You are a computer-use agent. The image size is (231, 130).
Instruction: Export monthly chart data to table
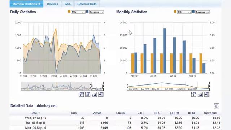207,94
